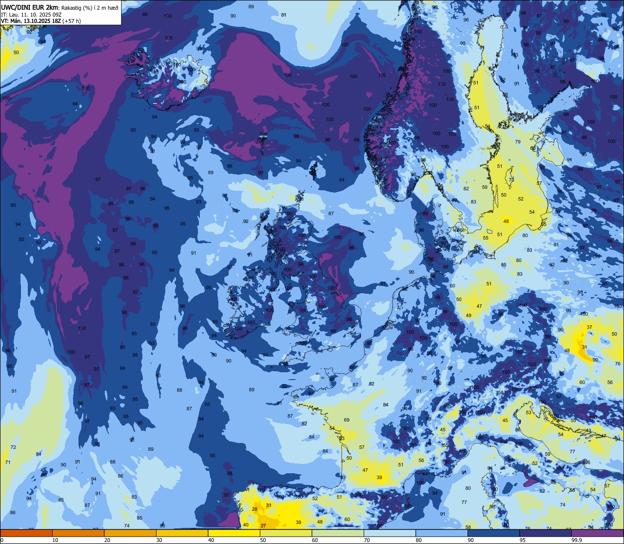624x544 pixels.
Task: Click the '71' value in the lower-left ocean area
Action: 7,462
